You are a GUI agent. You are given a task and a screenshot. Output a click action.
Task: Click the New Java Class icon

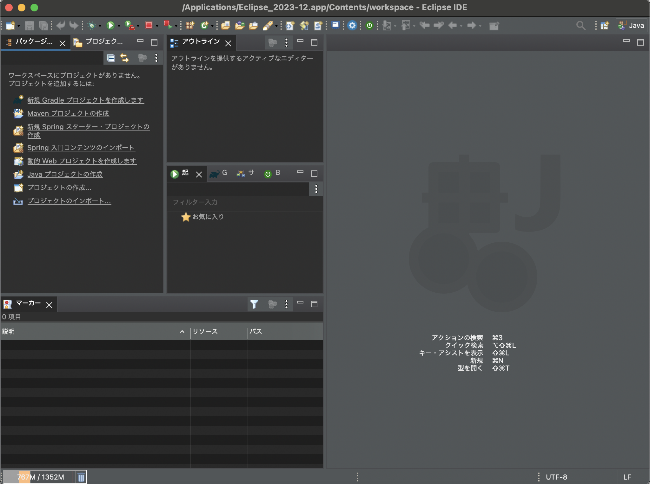tap(204, 25)
